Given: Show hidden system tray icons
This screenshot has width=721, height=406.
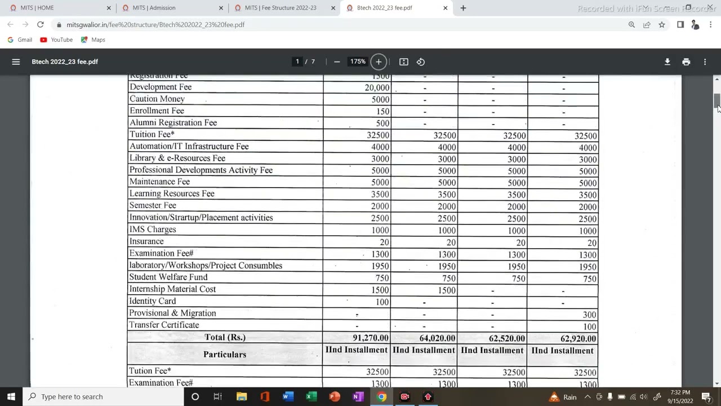Looking at the screenshot, I should point(587,397).
